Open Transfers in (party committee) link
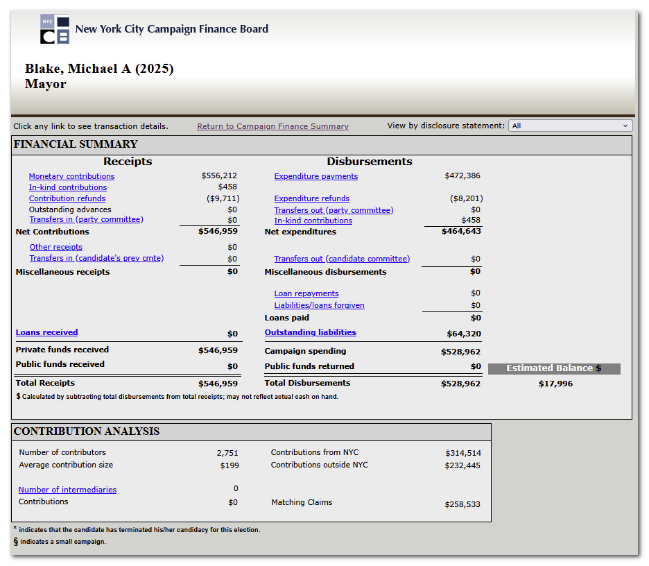649x566 pixels. pos(87,219)
